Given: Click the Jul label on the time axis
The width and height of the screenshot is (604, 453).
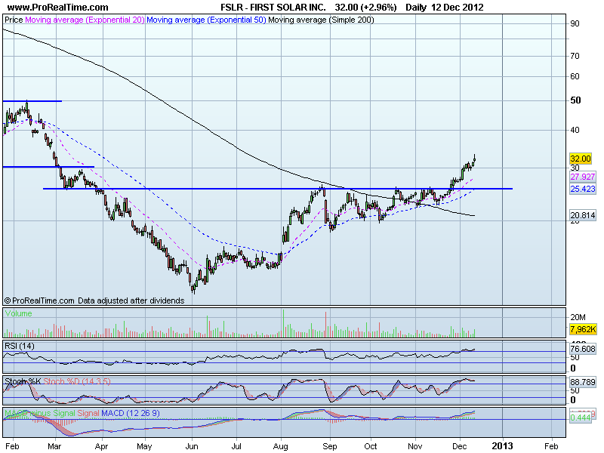Looking at the screenshot, I should pyautogui.click(x=236, y=446).
